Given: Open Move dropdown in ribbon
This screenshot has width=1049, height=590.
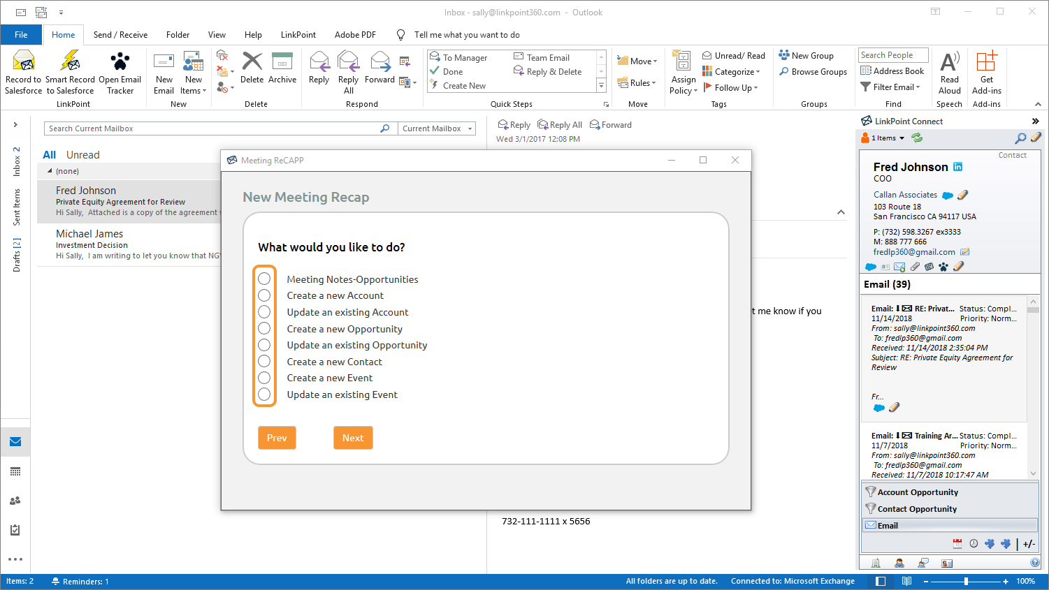Looking at the screenshot, I should [637, 61].
